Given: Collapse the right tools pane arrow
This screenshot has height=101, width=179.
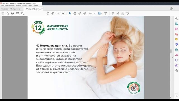Looking at the screenshot, I should [x=173, y=57].
